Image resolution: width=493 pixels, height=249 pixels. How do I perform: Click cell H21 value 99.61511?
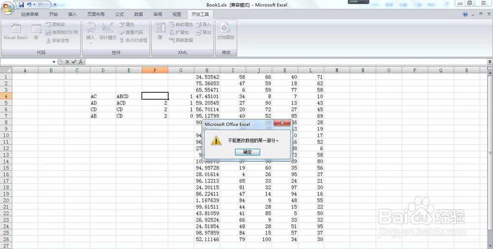point(207,207)
